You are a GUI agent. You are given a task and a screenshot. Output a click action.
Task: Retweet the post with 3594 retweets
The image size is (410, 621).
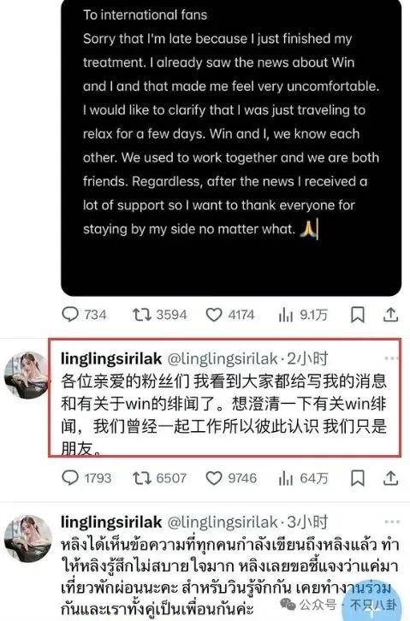point(159,315)
